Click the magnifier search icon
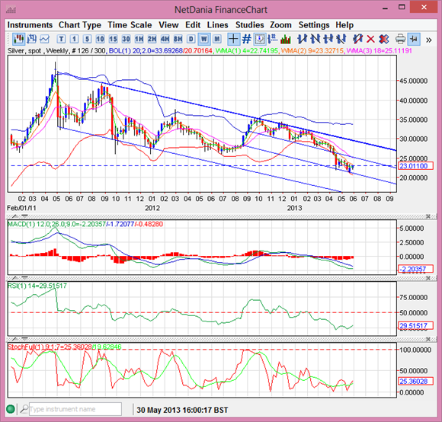This screenshot has width=442, height=422. 24,409
